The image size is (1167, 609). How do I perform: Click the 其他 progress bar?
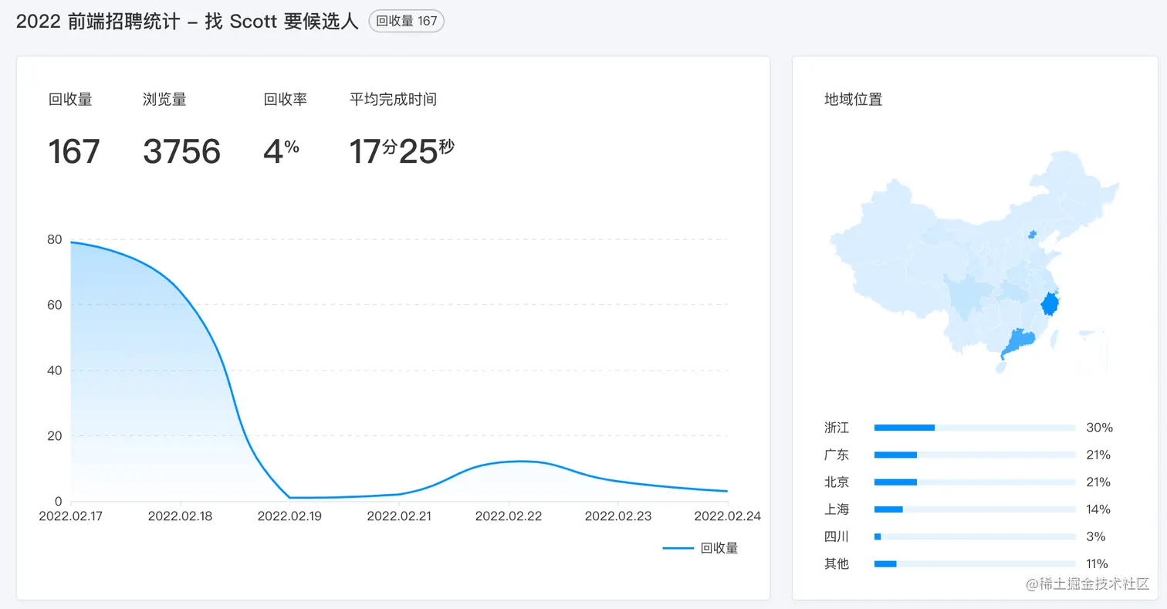coord(975,563)
